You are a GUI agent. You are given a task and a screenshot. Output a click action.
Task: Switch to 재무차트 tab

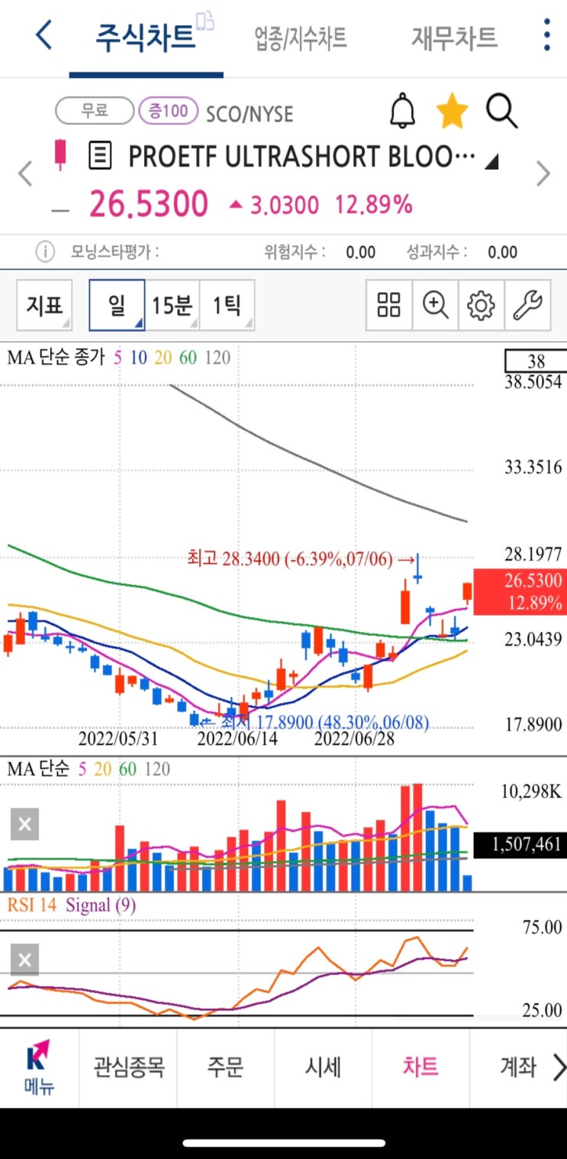point(454,37)
